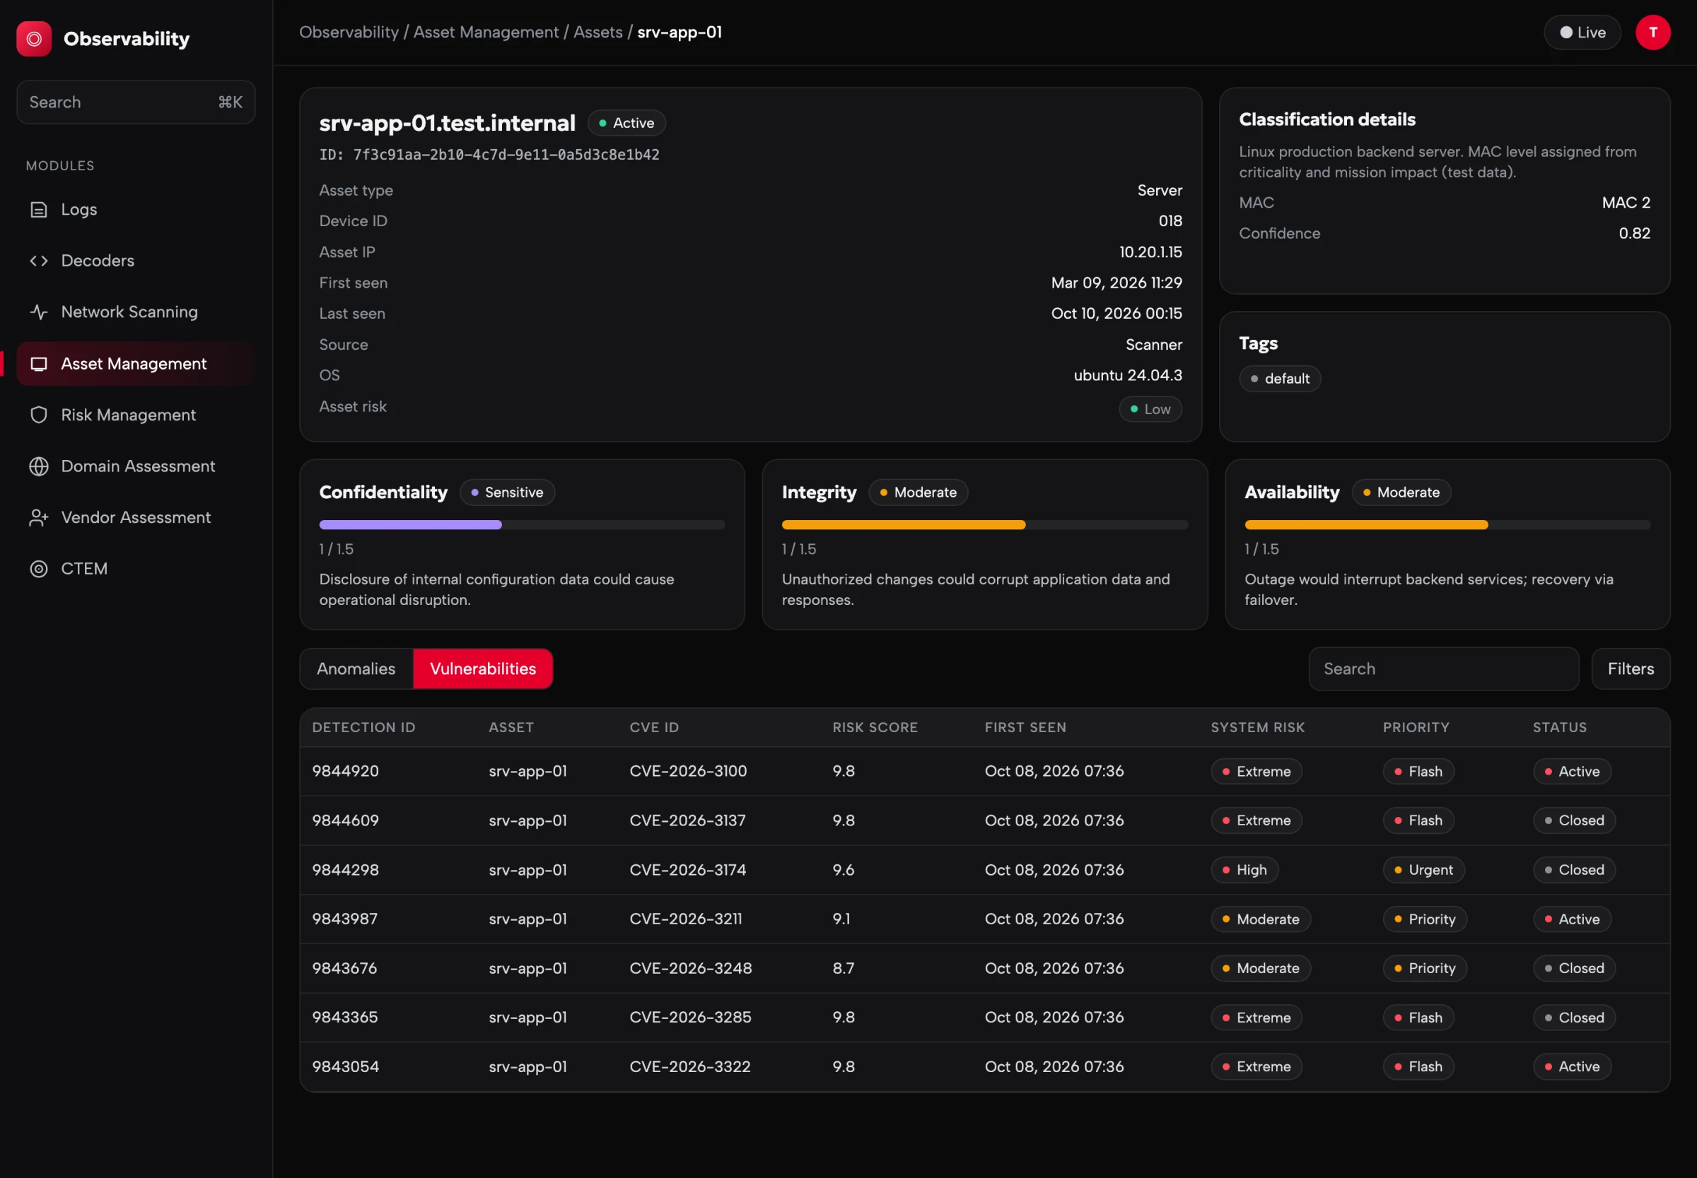
Task: Click CVE-2026-3248 cell
Action: click(691, 968)
